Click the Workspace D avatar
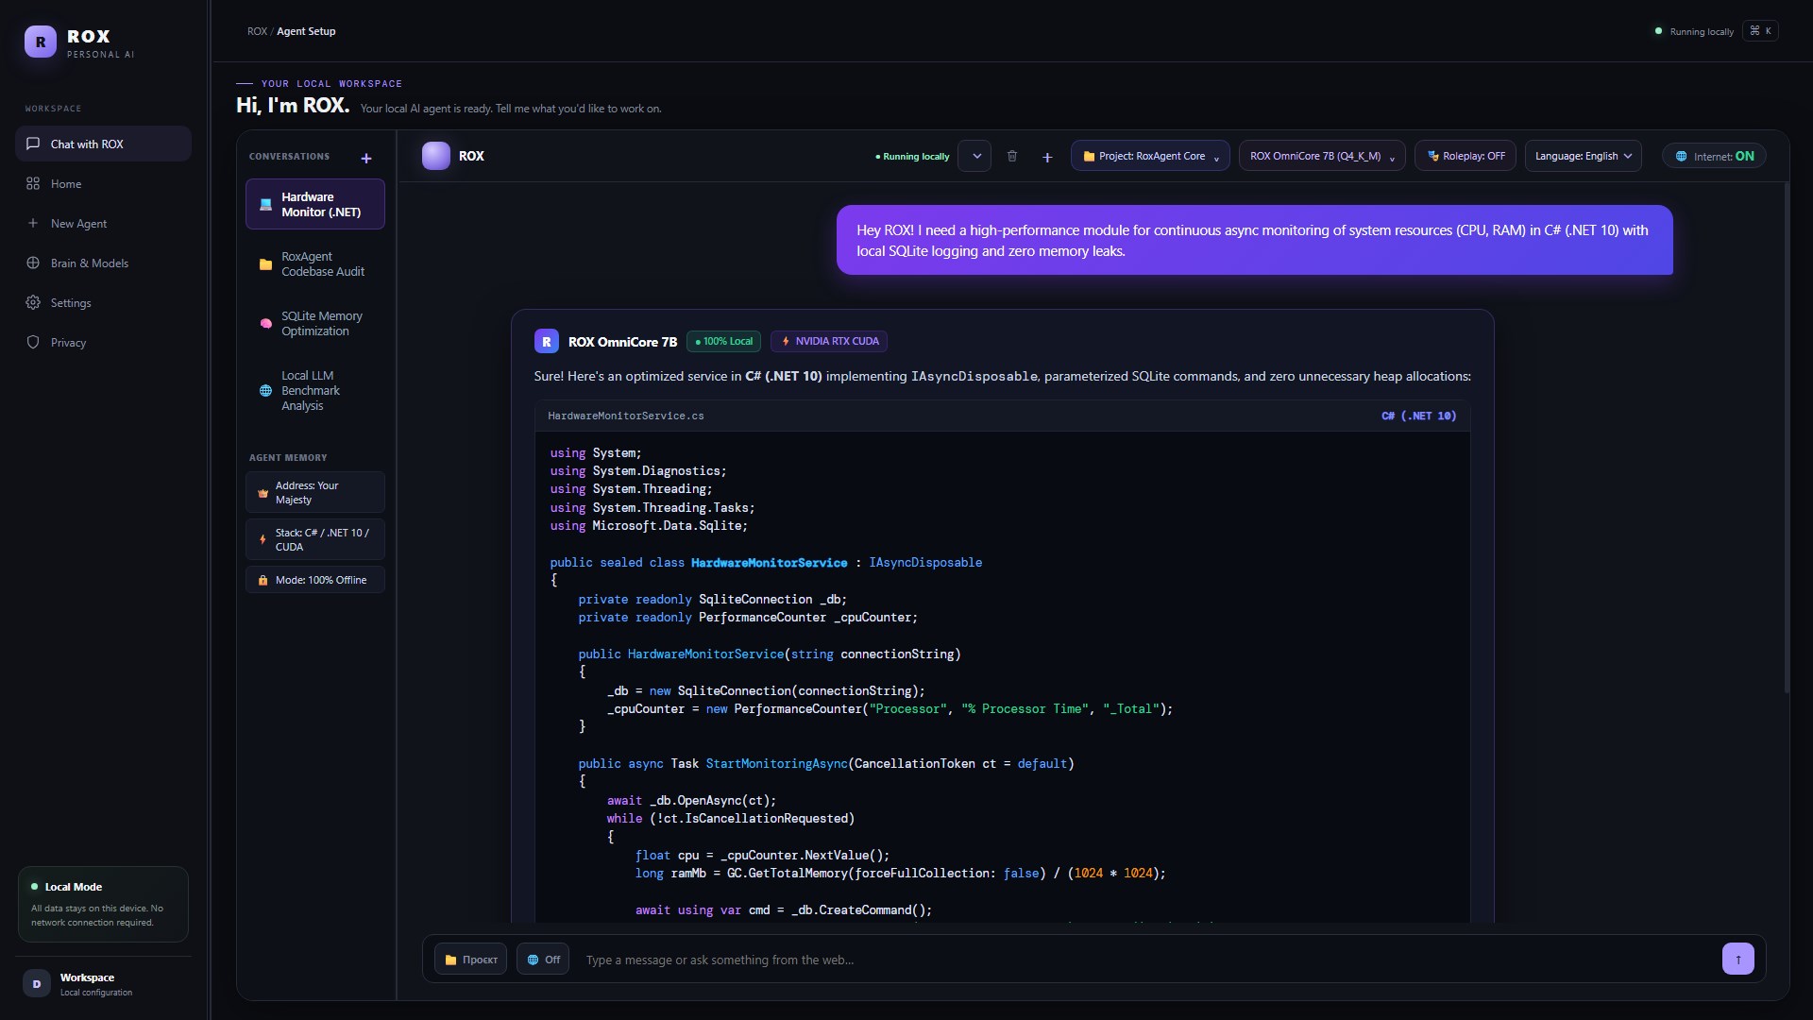Image resolution: width=1813 pixels, height=1020 pixels. (36, 983)
